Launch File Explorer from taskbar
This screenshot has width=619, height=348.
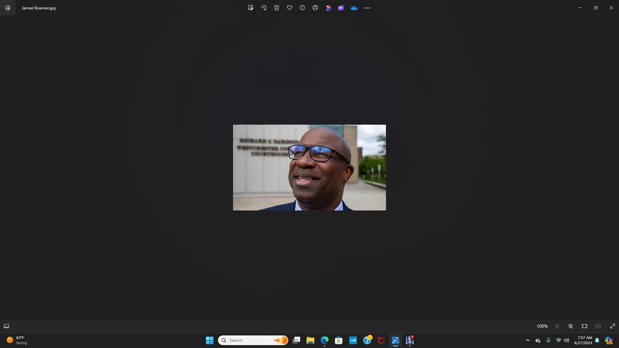[x=310, y=340]
